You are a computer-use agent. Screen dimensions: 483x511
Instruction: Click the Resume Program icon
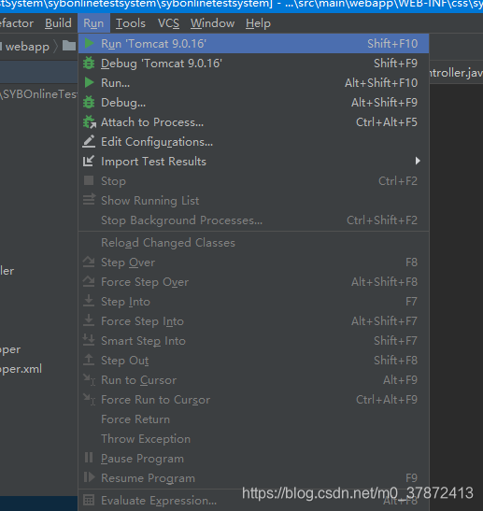tap(89, 477)
